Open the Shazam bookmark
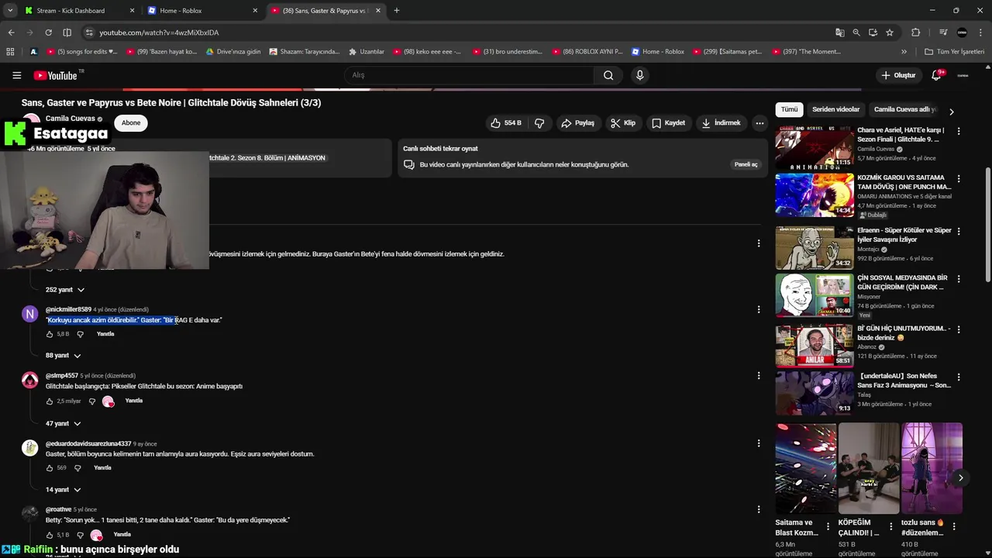The width and height of the screenshot is (992, 558). pos(305,52)
